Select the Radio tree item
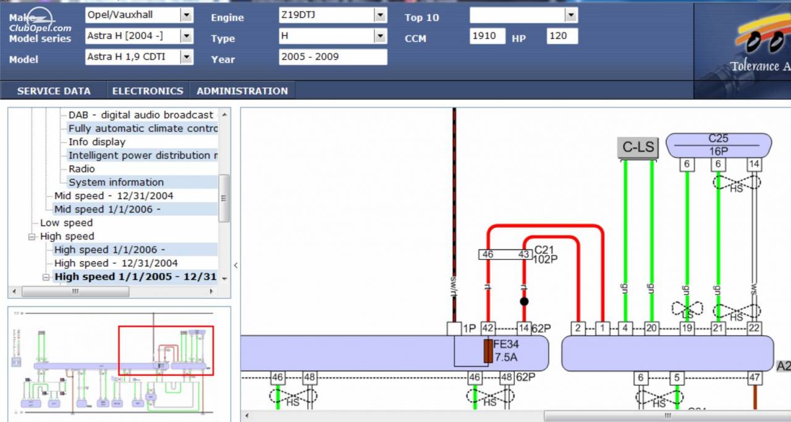791x422 pixels. tap(82, 169)
